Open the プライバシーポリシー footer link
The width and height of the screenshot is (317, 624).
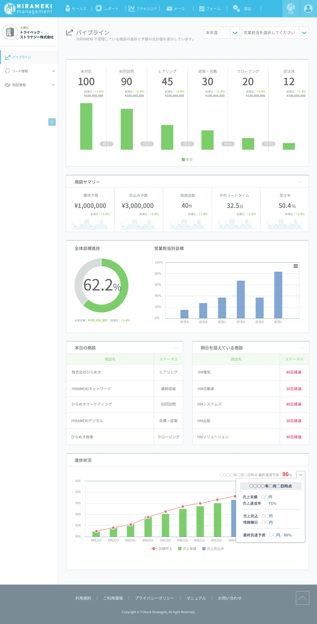point(155,598)
